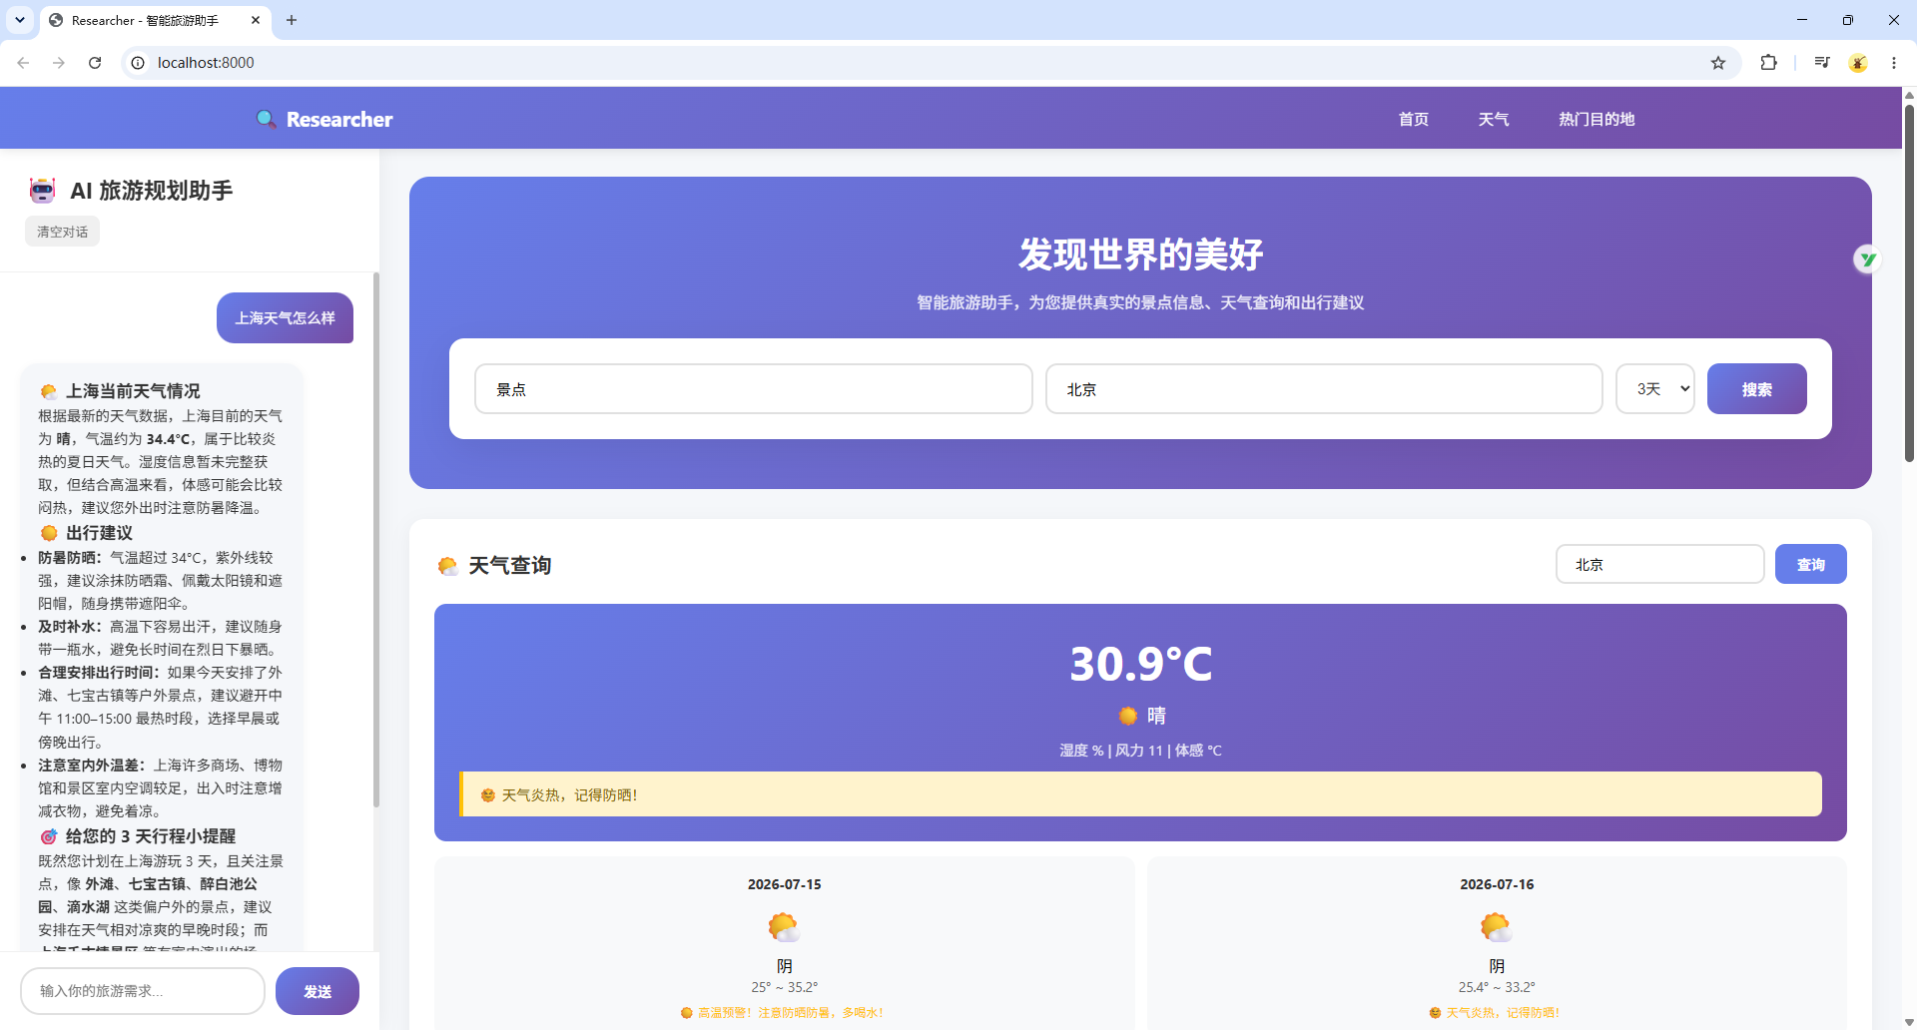Click the 高温预警 warning on 2026-07-15 card
This screenshot has width=1917, height=1030.
783,1012
